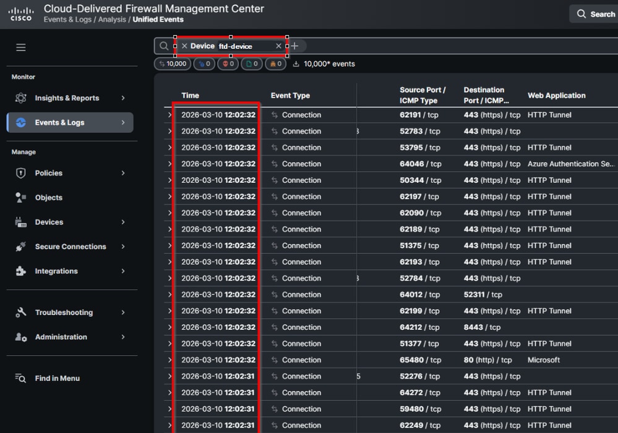Open the Policies section icon
The image size is (618, 433).
point(19,173)
